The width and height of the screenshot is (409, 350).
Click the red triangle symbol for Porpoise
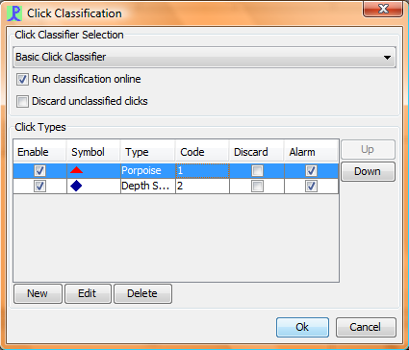pos(76,170)
